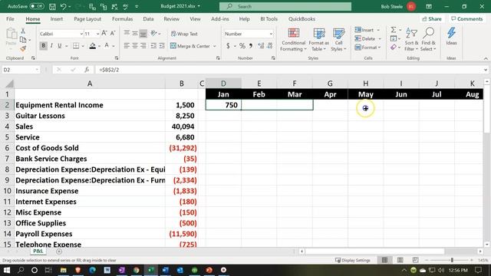
Task: Open the Formulas ribbon tab
Action: pos(123,19)
